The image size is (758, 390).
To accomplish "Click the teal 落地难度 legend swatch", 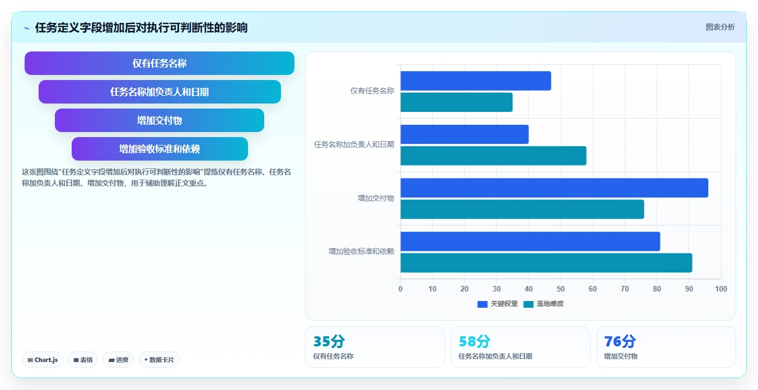I will pyautogui.click(x=528, y=304).
